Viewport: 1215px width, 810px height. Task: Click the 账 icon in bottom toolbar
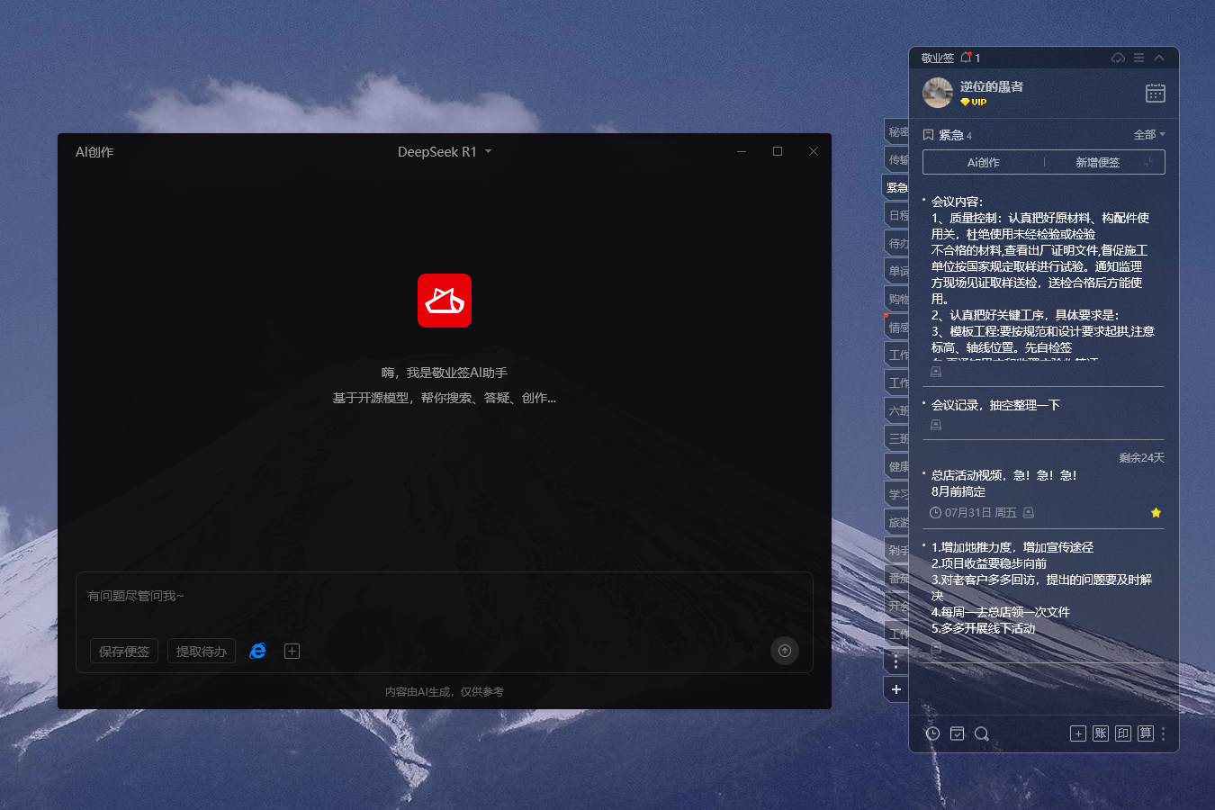point(1101,733)
